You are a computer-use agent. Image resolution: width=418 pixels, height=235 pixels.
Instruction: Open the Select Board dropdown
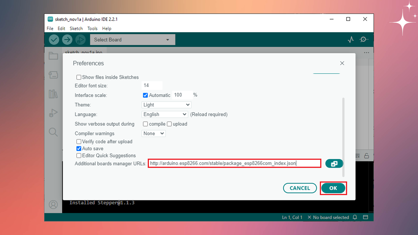coord(133,40)
